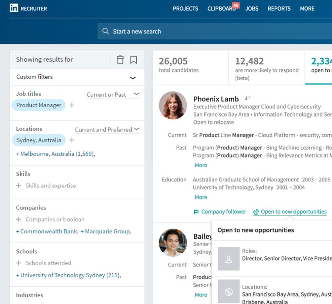
Task: Click the Company follower flag icon
Action: (x=196, y=212)
